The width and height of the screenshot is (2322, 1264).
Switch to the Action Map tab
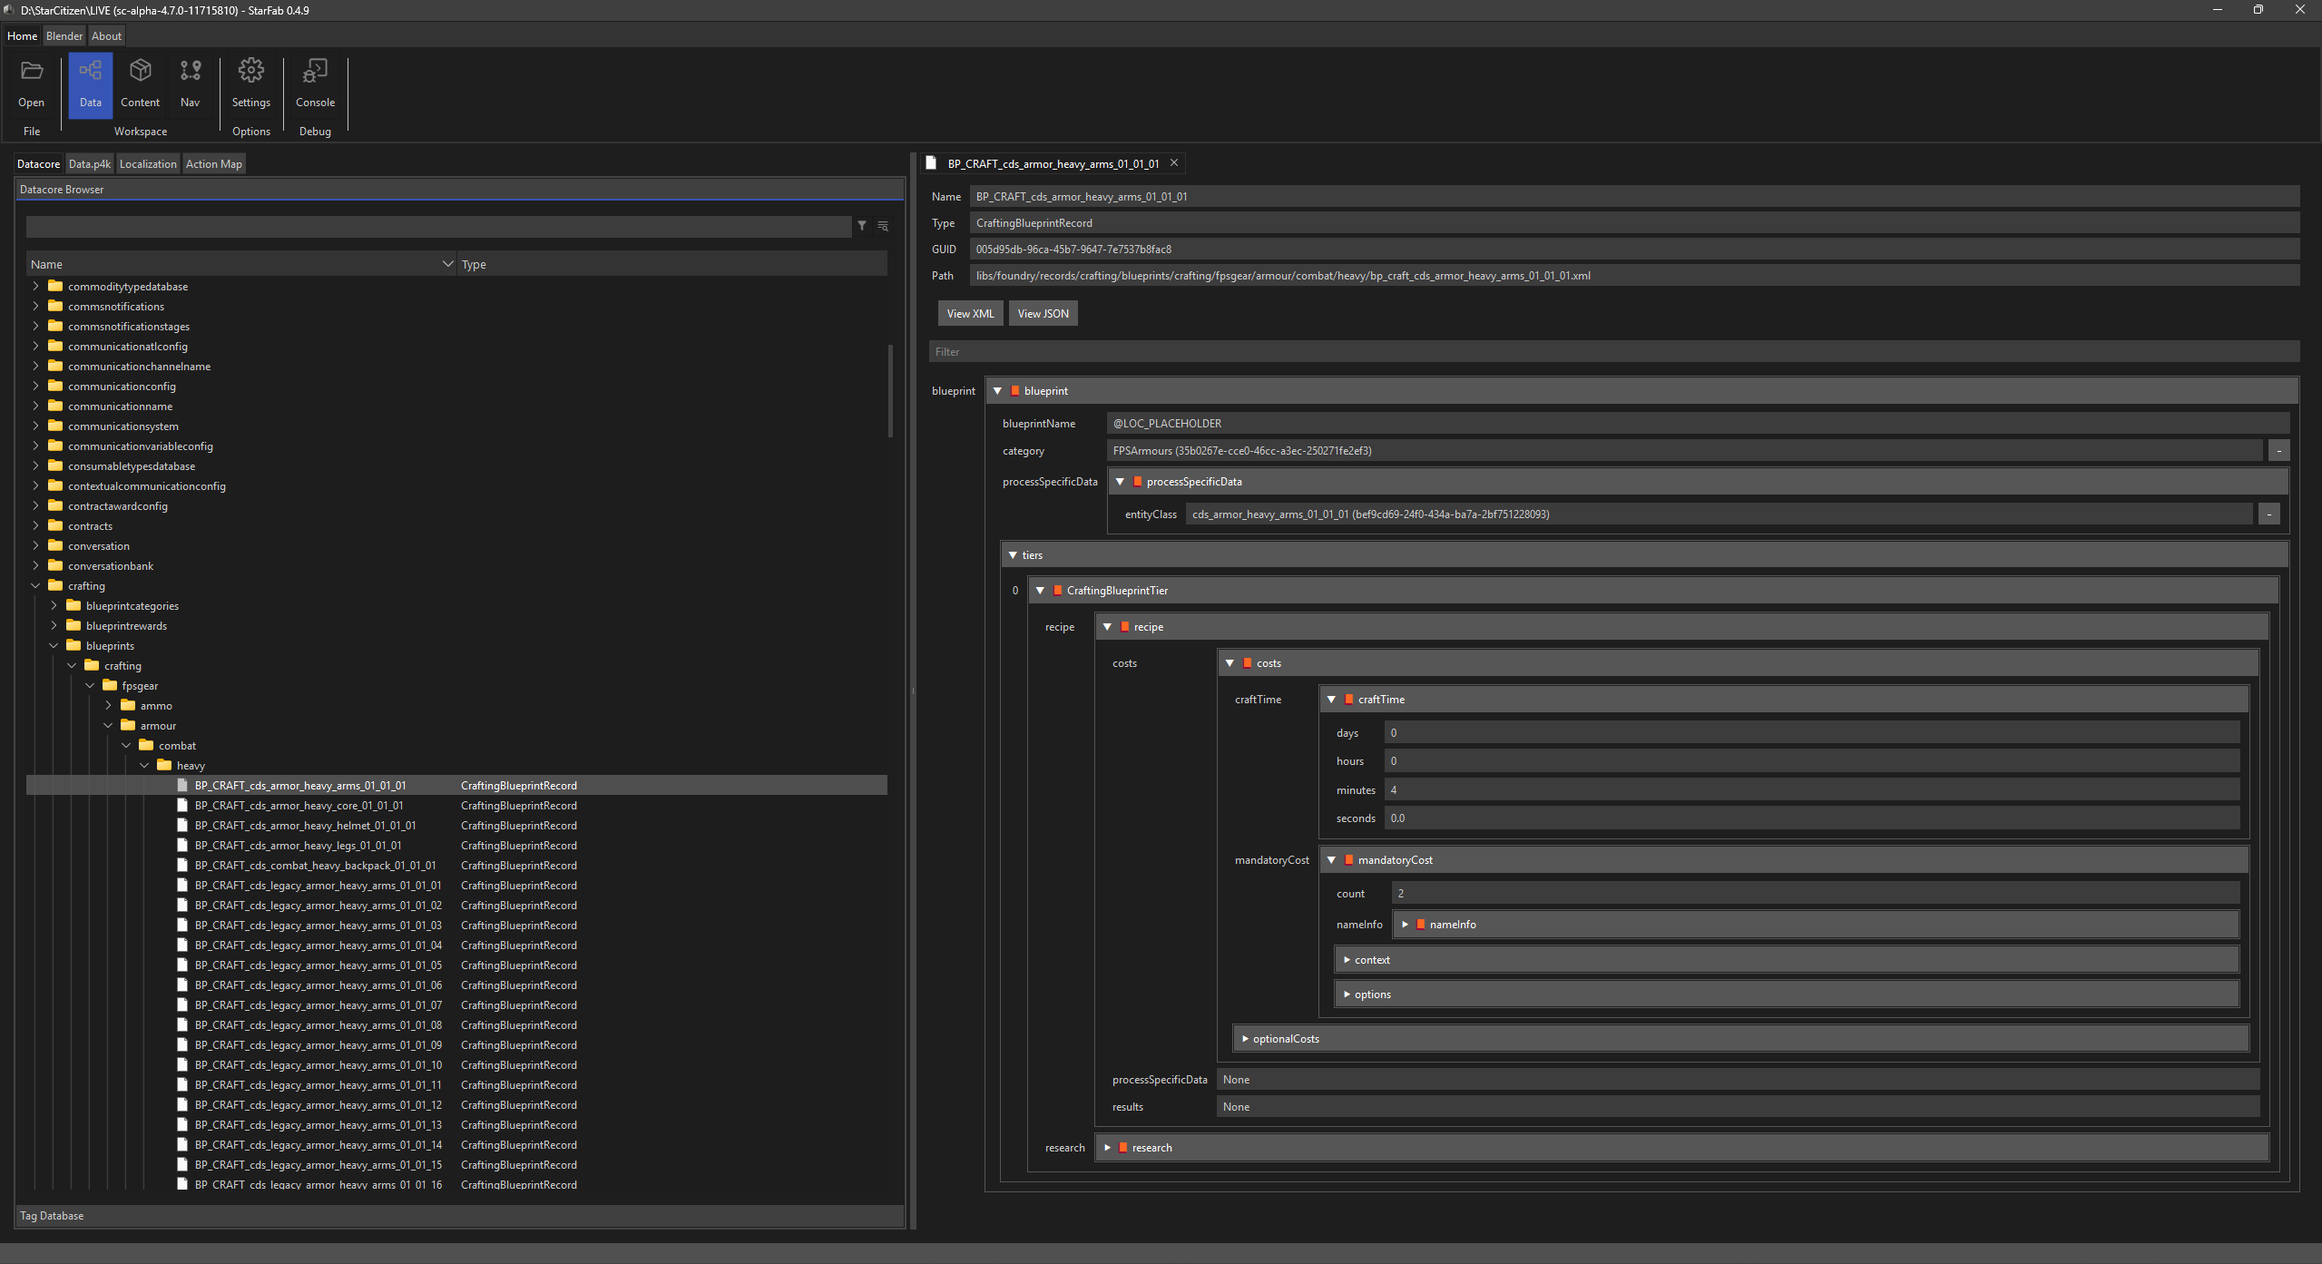[214, 164]
